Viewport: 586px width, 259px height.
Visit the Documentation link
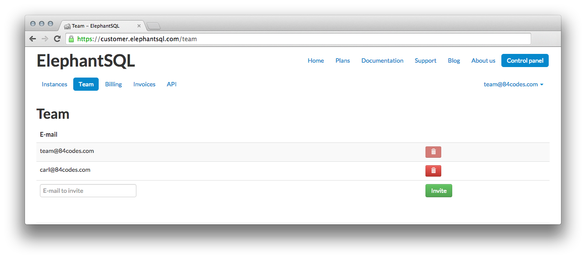(382, 61)
